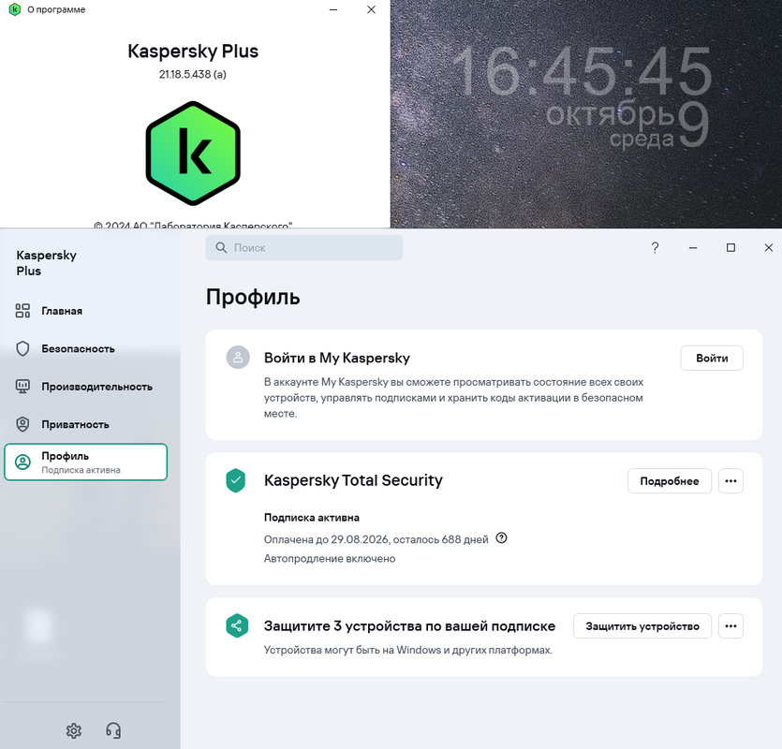Close the Kaspersky Plus main window

[769, 248]
